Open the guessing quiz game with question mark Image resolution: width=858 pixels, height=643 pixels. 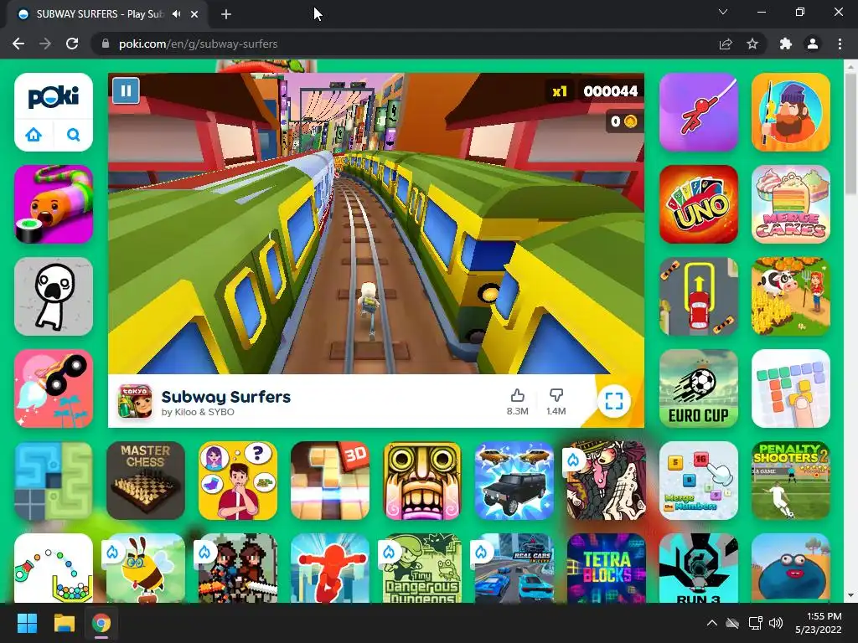(x=237, y=480)
